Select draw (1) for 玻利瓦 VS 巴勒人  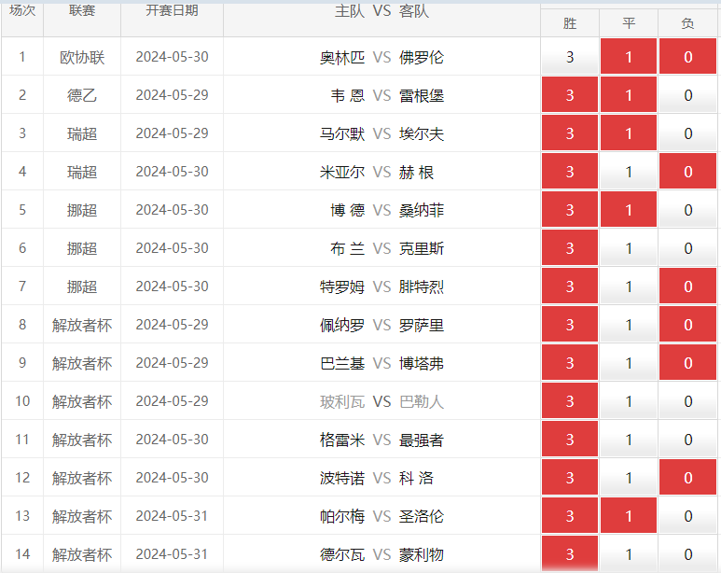coord(629,400)
